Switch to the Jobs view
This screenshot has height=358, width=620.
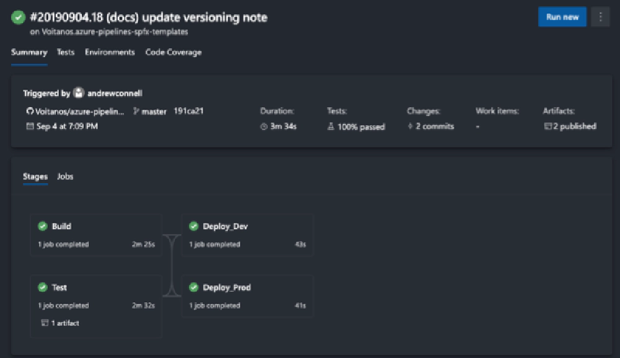pyautogui.click(x=66, y=177)
